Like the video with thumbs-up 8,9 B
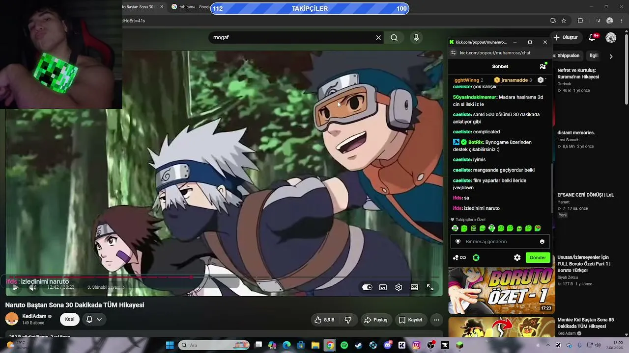Image resolution: width=629 pixels, height=353 pixels. pos(325,320)
